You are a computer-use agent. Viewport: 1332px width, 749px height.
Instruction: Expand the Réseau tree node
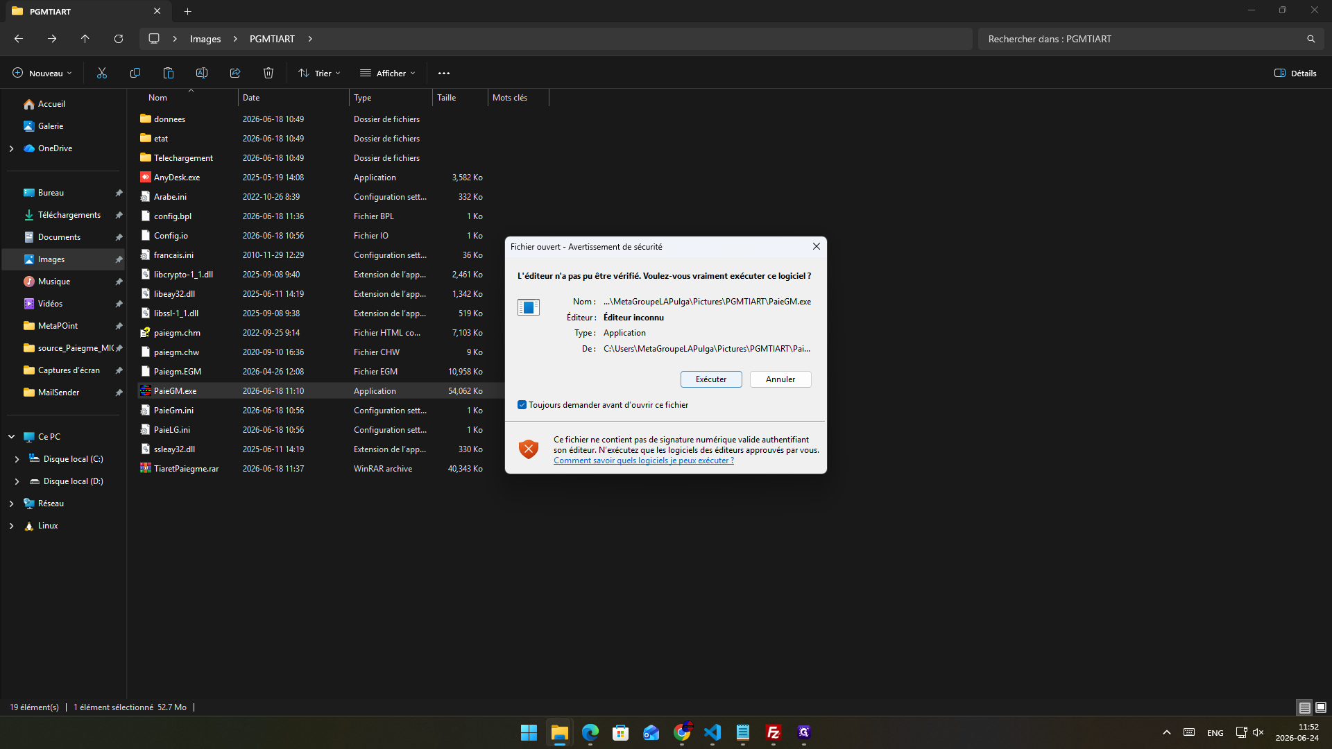[11, 503]
